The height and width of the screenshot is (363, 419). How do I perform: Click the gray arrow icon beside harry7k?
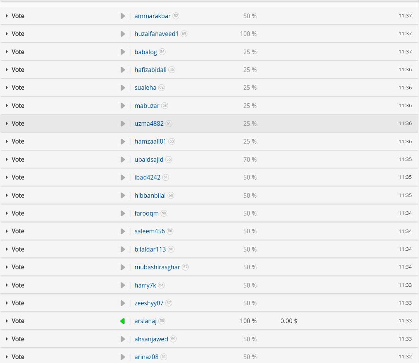123,285
